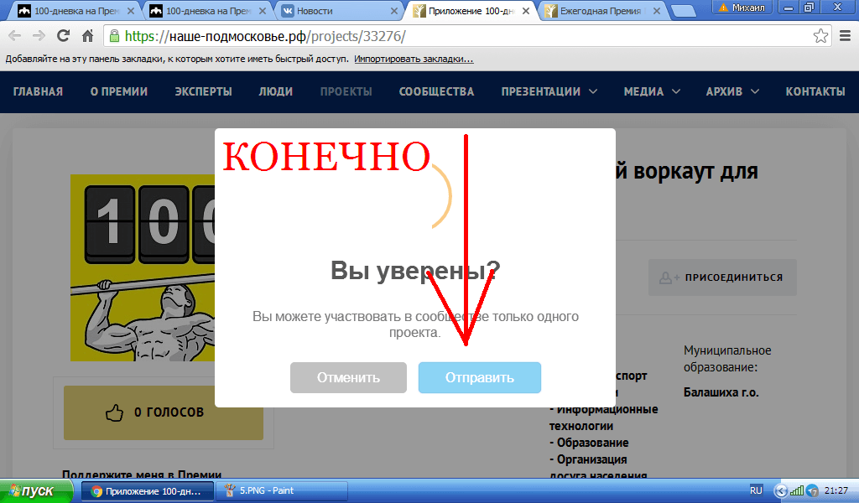This screenshot has height=503, width=859.
Task: Open the browser home page icon
Action: click(x=87, y=36)
